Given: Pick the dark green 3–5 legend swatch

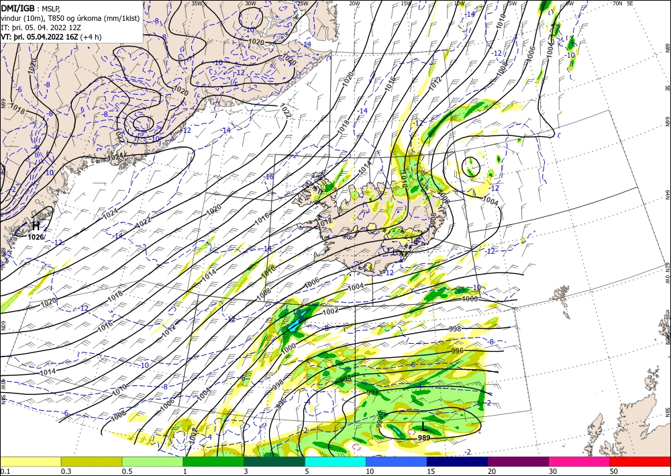Looking at the screenshot, I should pyautogui.click(x=274, y=461).
